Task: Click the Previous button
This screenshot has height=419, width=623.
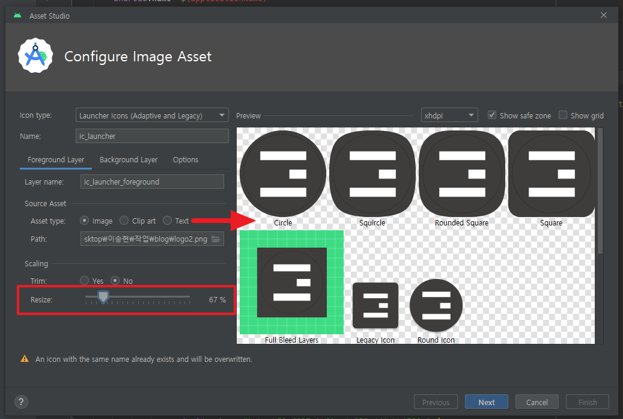Action: (x=436, y=402)
